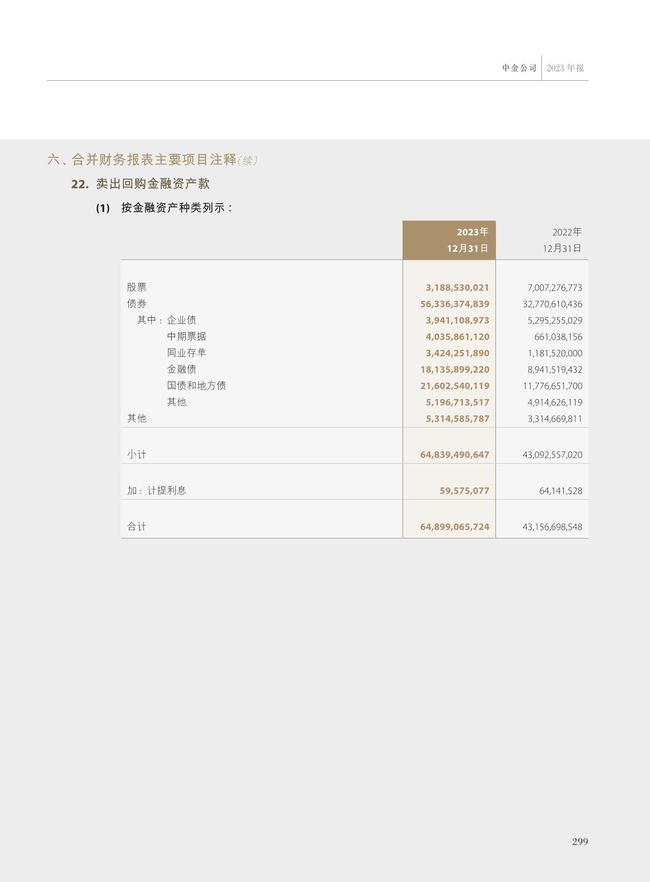Click the 中期票据 row label
This screenshot has height=882, width=650.
[x=186, y=336]
